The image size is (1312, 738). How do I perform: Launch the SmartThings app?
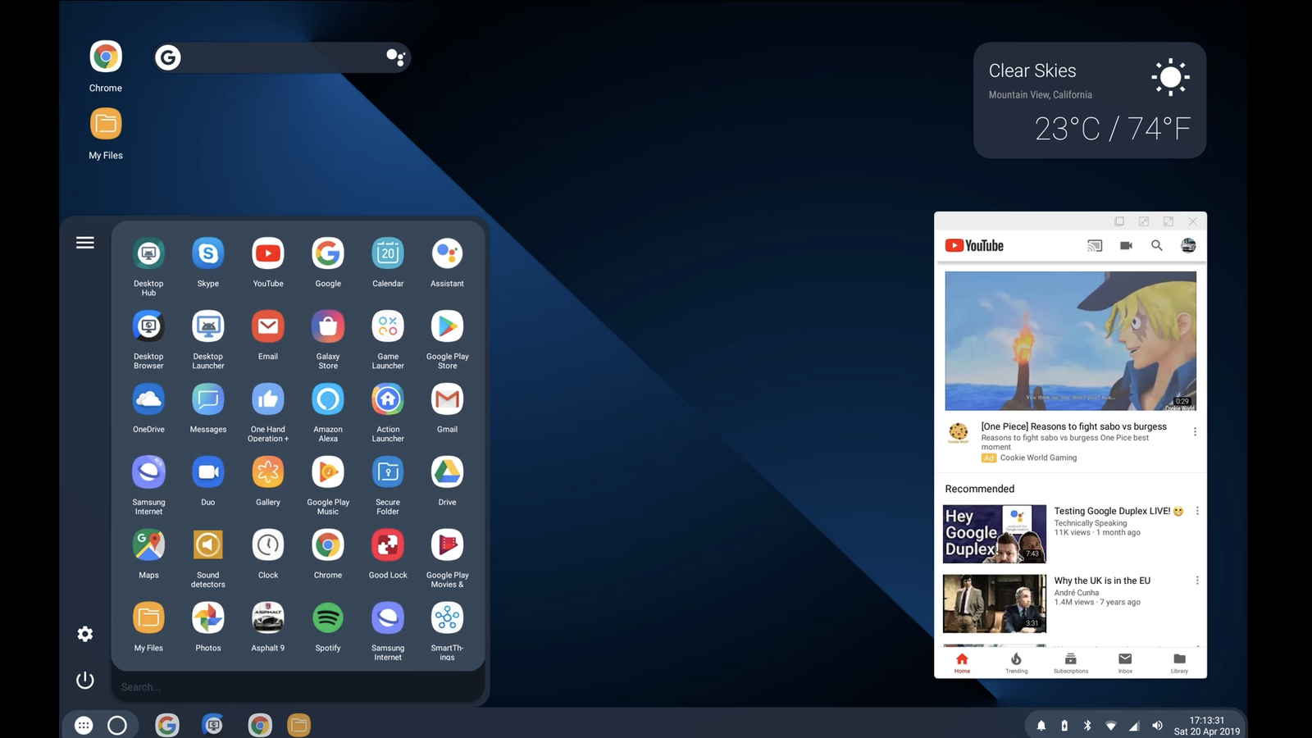click(x=447, y=618)
